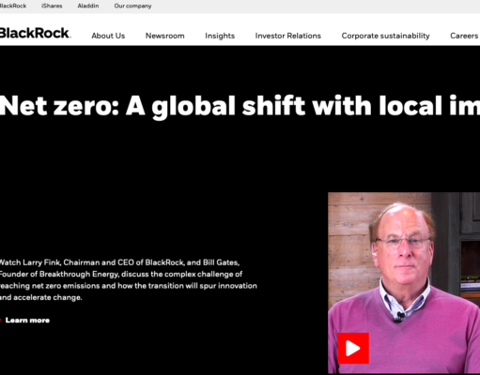Open the Insights menu
Viewport: 480px width, 375px height.
[x=220, y=36]
